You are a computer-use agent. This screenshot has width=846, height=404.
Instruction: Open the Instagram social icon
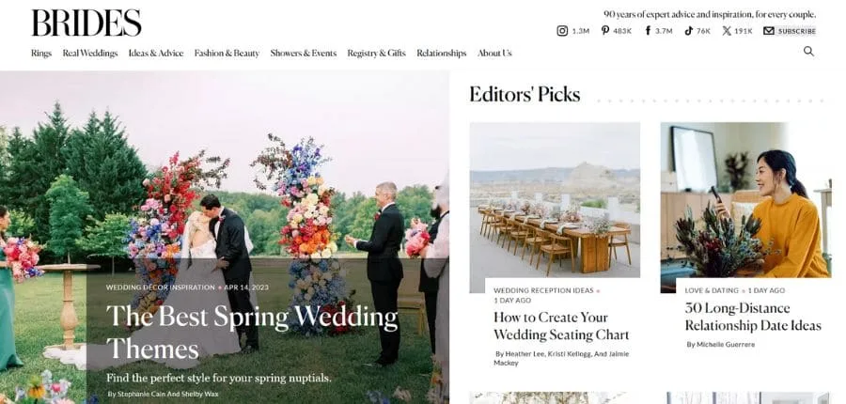562,31
